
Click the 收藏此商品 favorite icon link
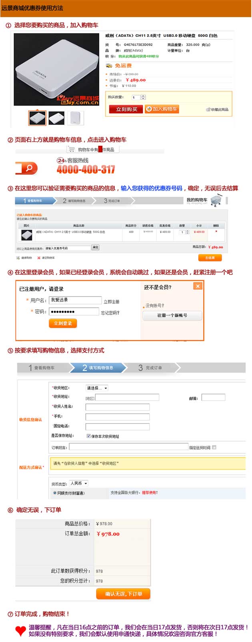tap(217, 110)
